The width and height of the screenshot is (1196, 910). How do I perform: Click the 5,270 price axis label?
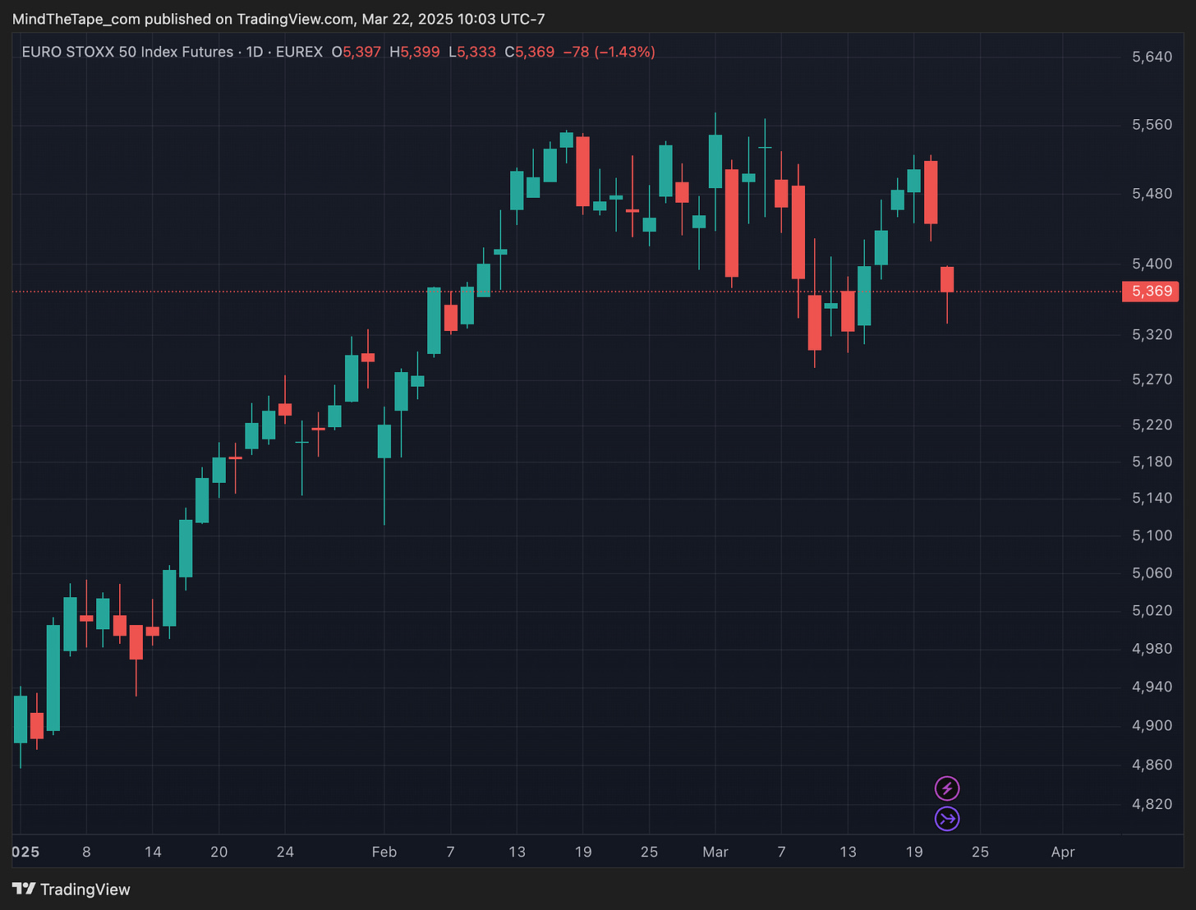(x=1152, y=379)
